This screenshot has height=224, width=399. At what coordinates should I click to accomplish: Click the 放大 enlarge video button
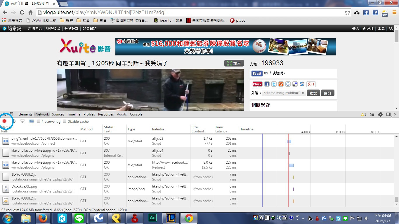pos(234,63)
